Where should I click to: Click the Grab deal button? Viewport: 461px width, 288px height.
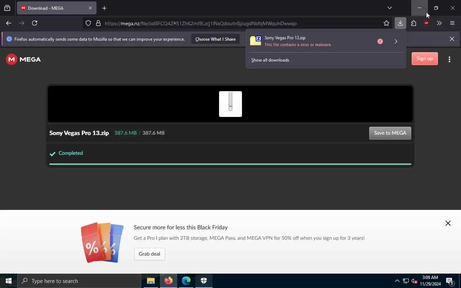coord(149,254)
